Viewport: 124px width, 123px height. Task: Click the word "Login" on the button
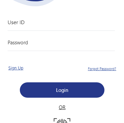pyautogui.click(x=62, y=90)
